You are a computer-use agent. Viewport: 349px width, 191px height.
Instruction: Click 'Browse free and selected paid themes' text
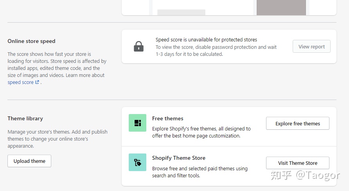coord(200,172)
